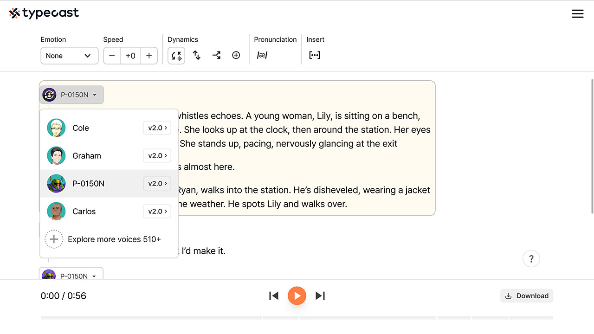Open the help question mark button

click(531, 258)
